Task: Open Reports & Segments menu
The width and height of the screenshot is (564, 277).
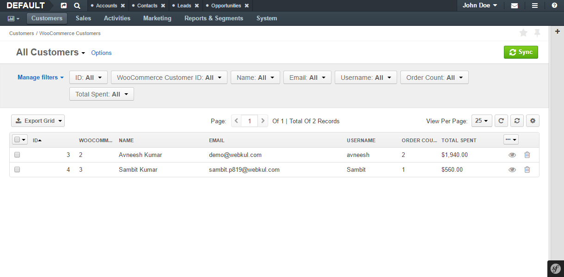Action: (x=214, y=18)
